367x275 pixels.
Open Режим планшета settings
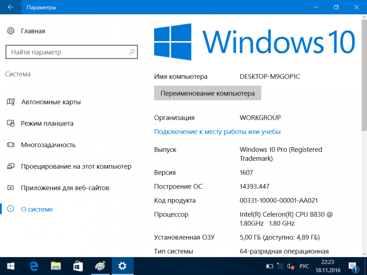click(x=47, y=123)
